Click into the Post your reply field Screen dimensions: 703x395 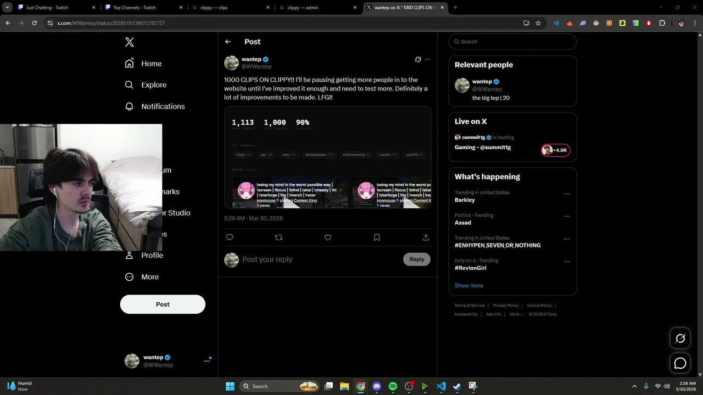click(321, 259)
